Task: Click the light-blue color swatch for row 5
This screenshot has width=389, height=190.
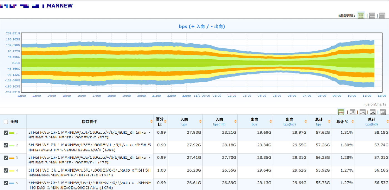Action: [12, 183]
